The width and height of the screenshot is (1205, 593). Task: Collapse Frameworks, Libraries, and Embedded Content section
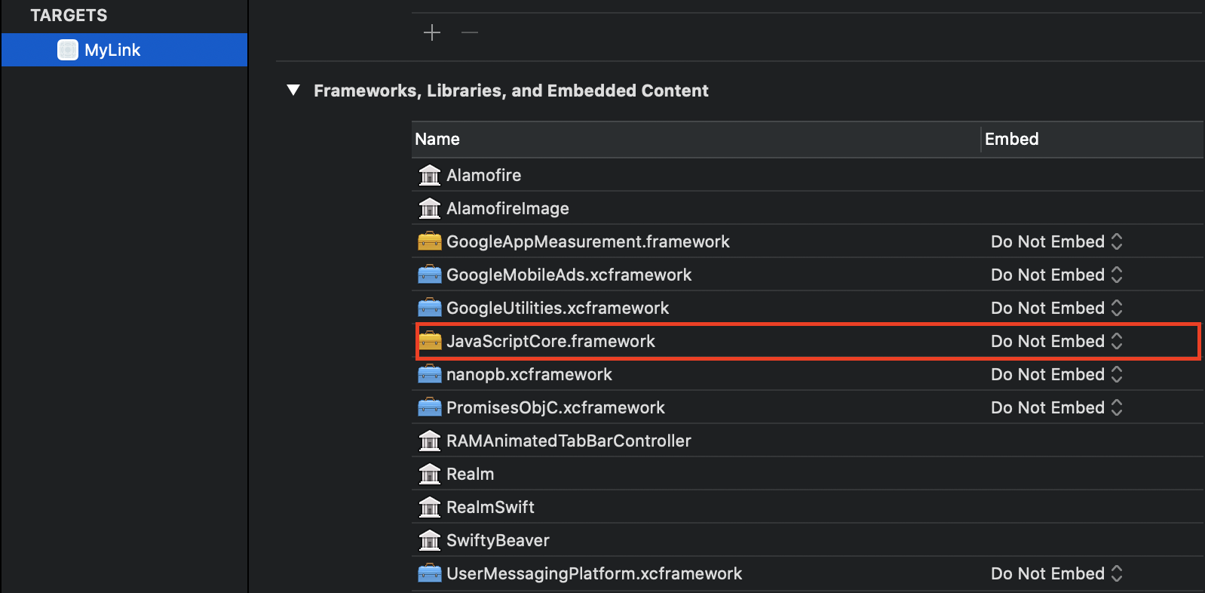(x=293, y=91)
